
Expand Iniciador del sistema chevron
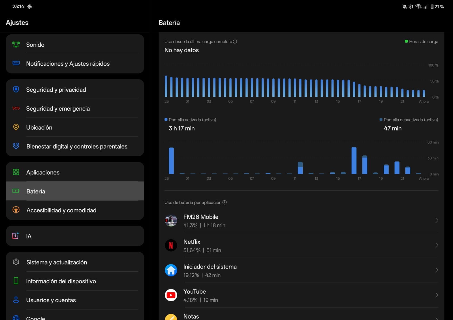tap(437, 270)
